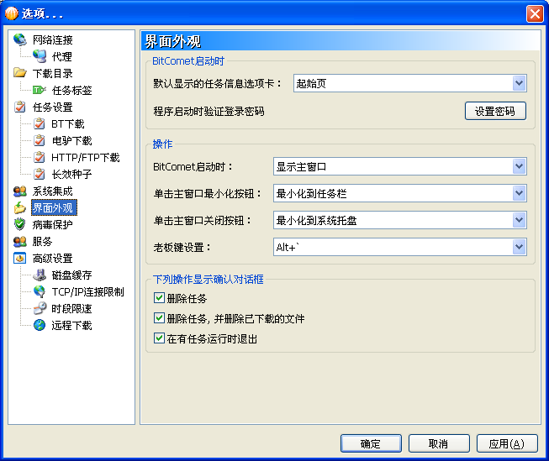Click the 远程下载 globe icon
The height and width of the screenshot is (461, 549).
(40, 325)
